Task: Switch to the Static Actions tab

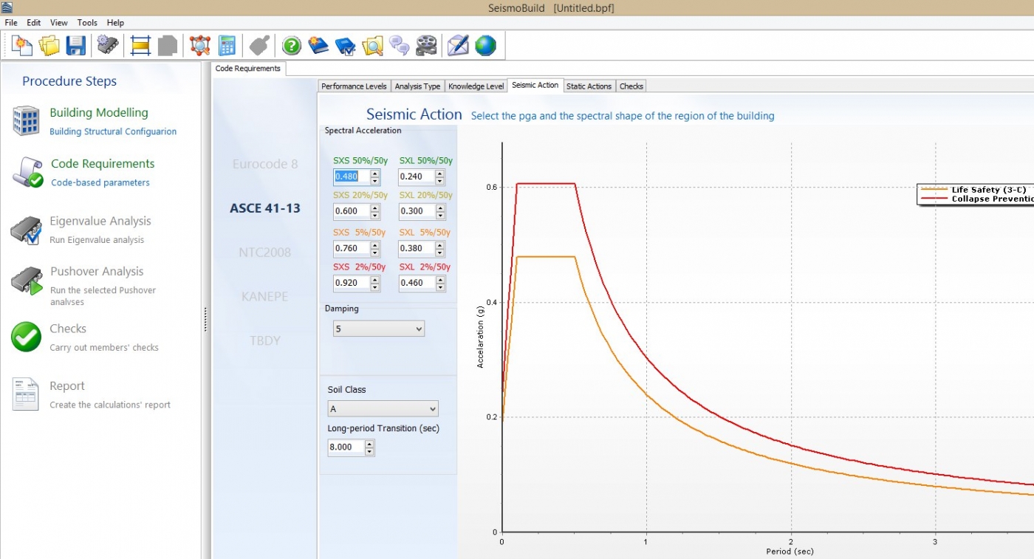Action: click(x=589, y=86)
